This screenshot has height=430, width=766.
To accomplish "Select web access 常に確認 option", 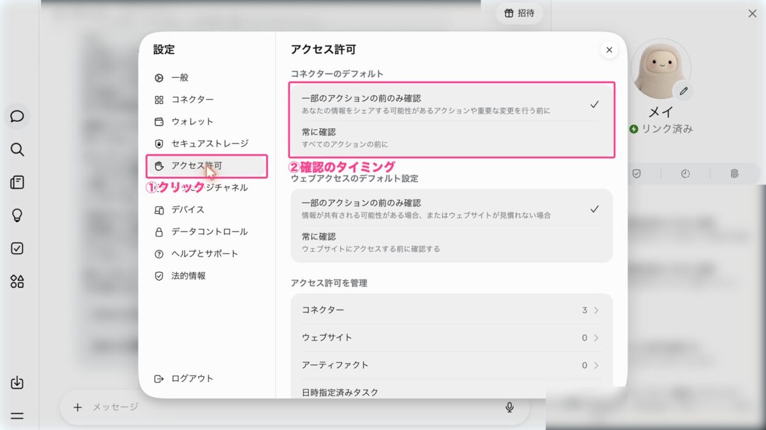I will 451,242.
